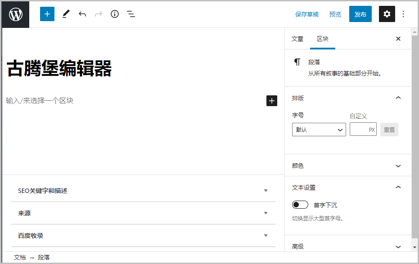Image resolution: width=419 pixels, height=264 pixels.
Task: Click the custom font size PX field
Action: click(x=363, y=130)
